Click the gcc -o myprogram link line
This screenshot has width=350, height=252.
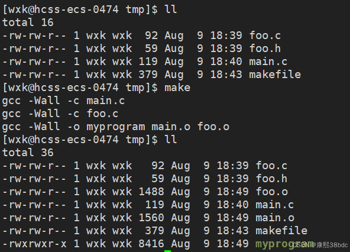pos(116,127)
